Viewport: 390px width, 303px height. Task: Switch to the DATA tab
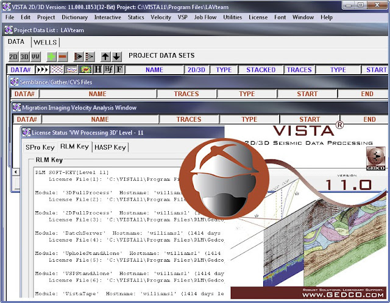pyautogui.click(x=16, y=41)
